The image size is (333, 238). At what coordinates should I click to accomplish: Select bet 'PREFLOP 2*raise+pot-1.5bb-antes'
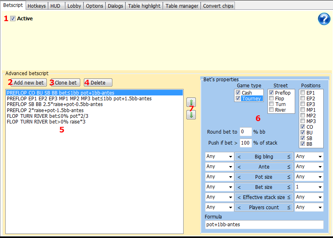(x=94, y=110)
